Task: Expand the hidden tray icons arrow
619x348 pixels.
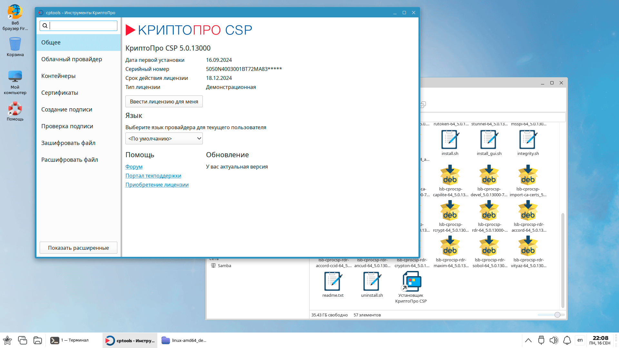Action: [x=528, y=340]
